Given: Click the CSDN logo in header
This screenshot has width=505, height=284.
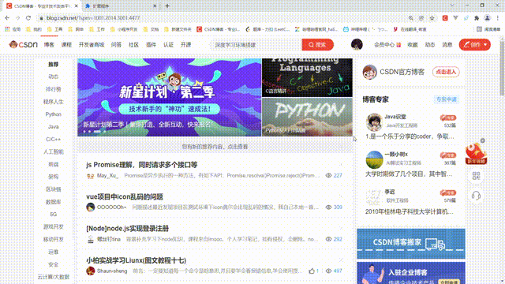Looking at the screenshot, I should click(x=23, y=44).
